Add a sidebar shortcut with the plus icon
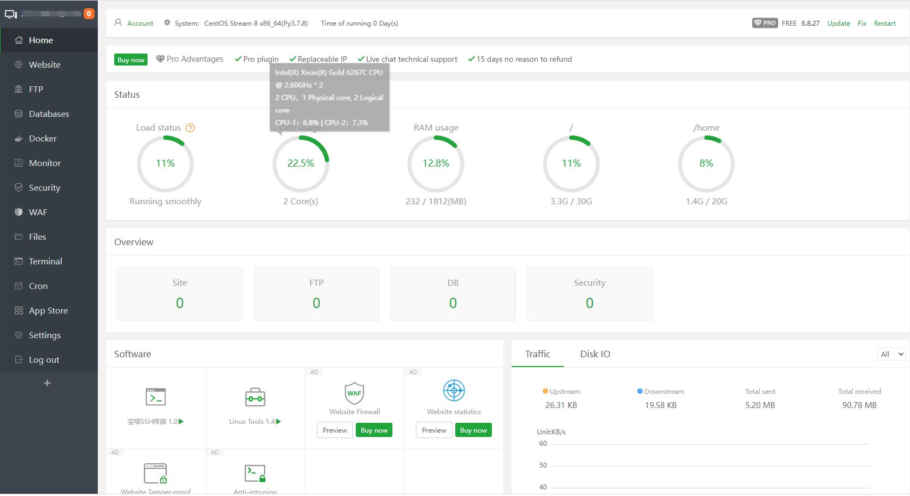 pyautogui.click(x=48, y=383)
